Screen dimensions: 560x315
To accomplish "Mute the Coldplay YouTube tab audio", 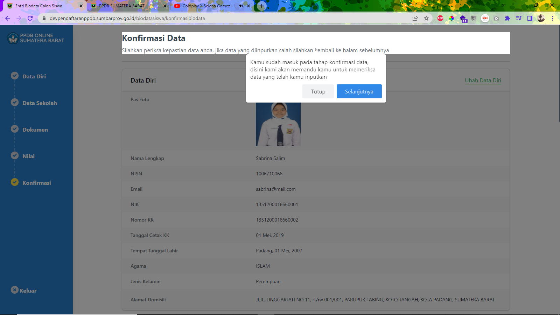I will (x=241, y=6).
